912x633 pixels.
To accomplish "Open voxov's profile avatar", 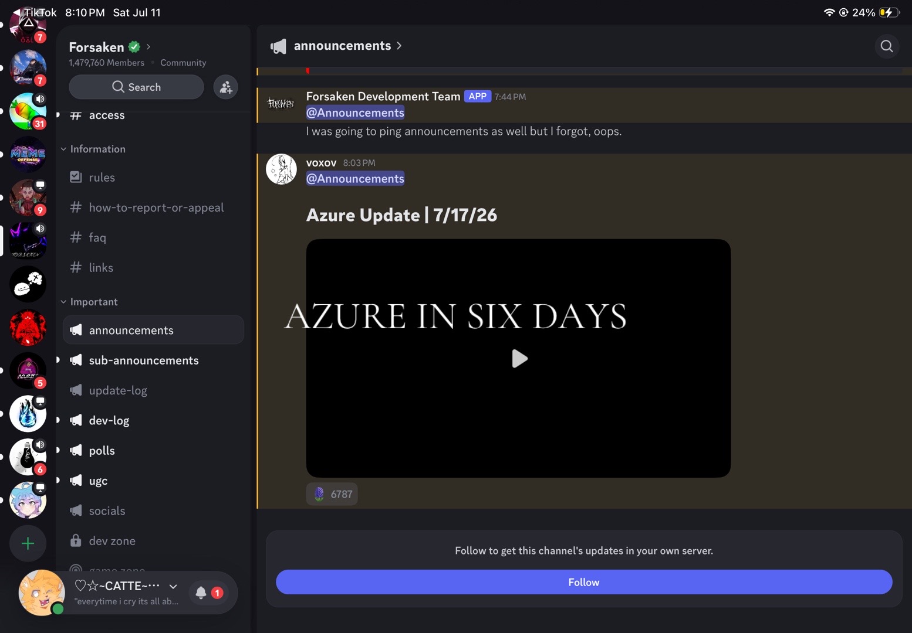I will [x=281, y=169].
